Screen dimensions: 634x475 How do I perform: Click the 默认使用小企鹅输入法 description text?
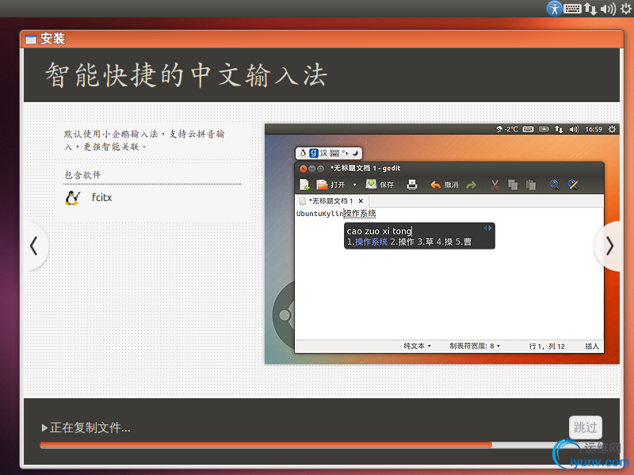click(x=144, y=140)
